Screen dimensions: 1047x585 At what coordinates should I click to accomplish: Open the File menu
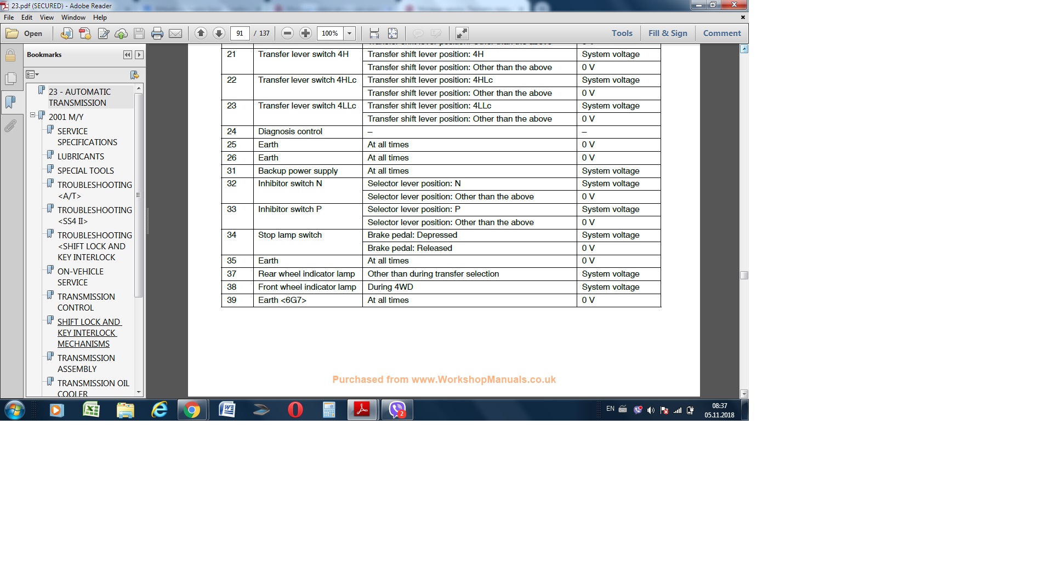9,18
